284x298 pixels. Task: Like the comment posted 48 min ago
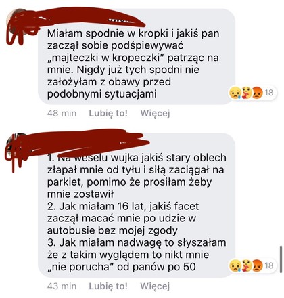click(108, 113)
